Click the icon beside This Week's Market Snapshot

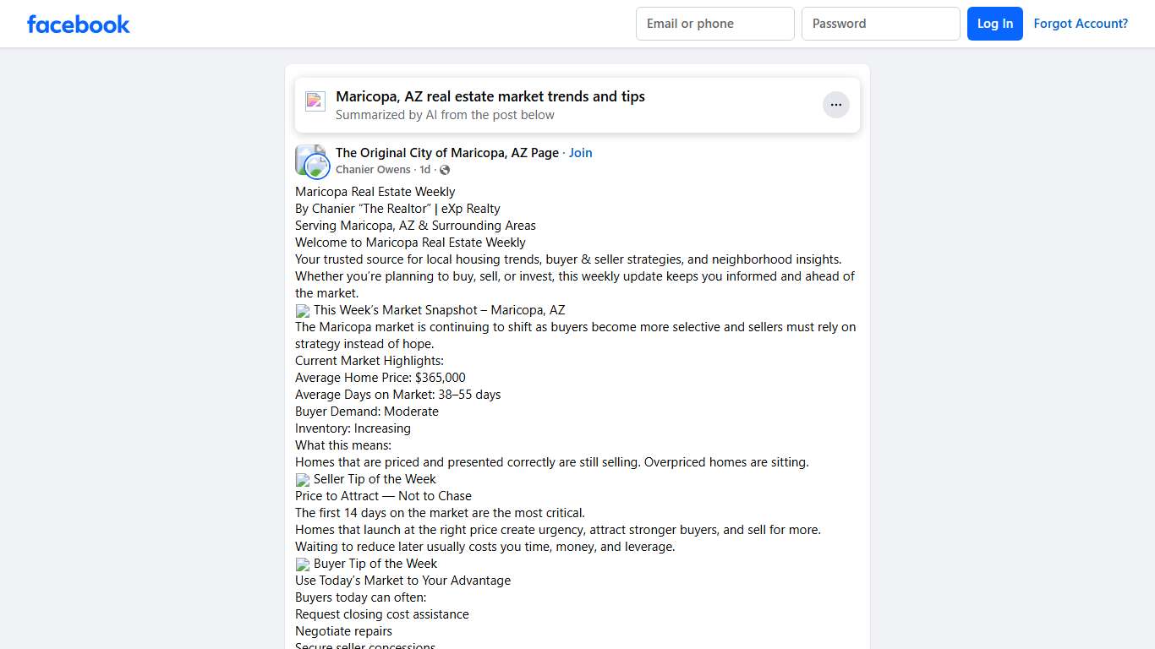(x=303, y=311)
